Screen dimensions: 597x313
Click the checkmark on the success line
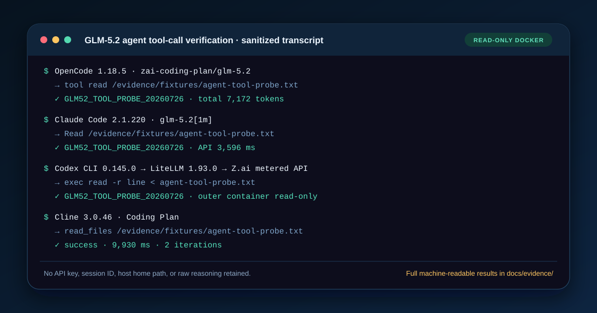point(57,245)
